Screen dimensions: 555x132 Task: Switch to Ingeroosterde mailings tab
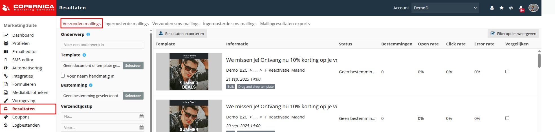pos(126,24)
